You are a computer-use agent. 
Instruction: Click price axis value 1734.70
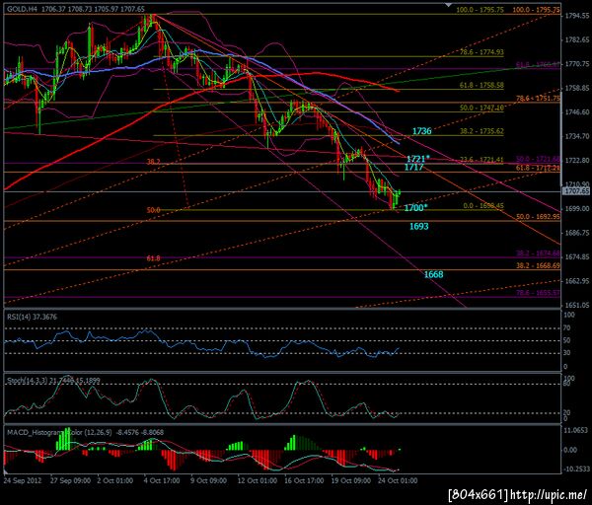[x=577, y=136]
